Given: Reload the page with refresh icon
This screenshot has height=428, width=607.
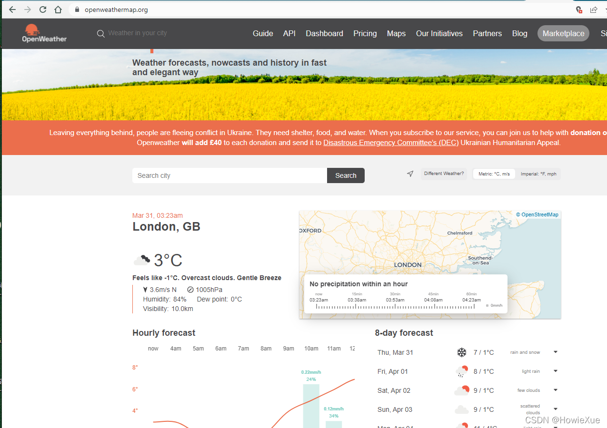Looking at the screenshot, I should pos(43,10).
